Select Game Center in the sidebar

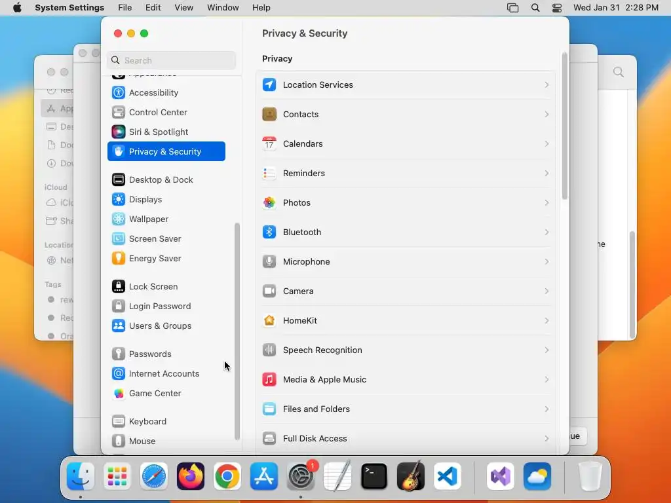(166, 394)
